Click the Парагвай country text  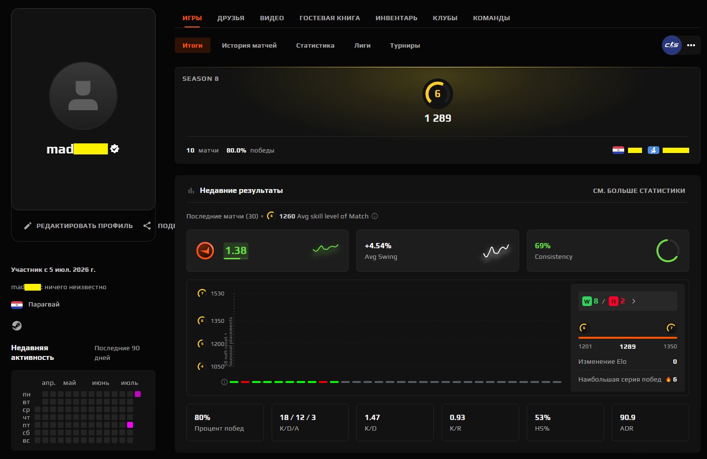point(44,305)
